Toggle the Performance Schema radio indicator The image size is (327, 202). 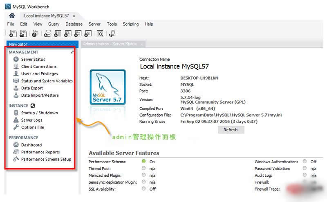(144, 162)
